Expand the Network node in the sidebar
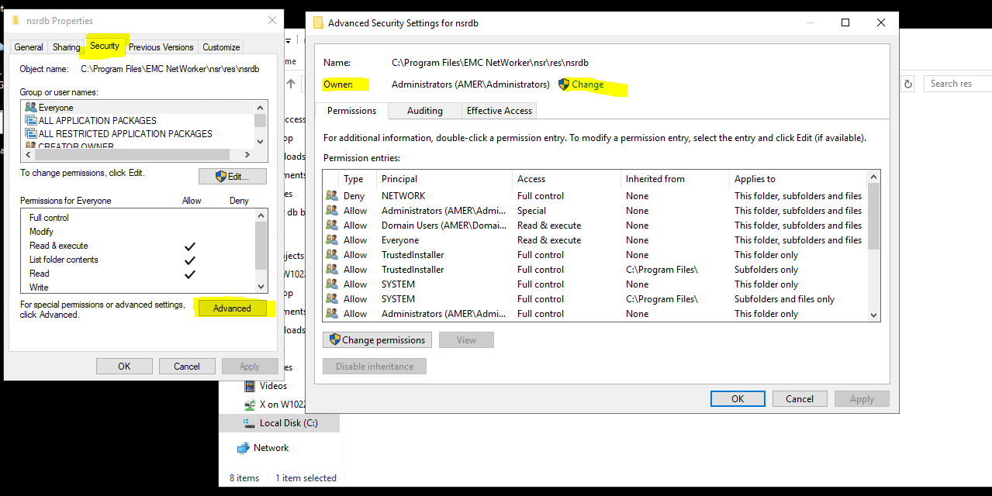The width and height of the screenshot is (992, 496). point(230,447)
